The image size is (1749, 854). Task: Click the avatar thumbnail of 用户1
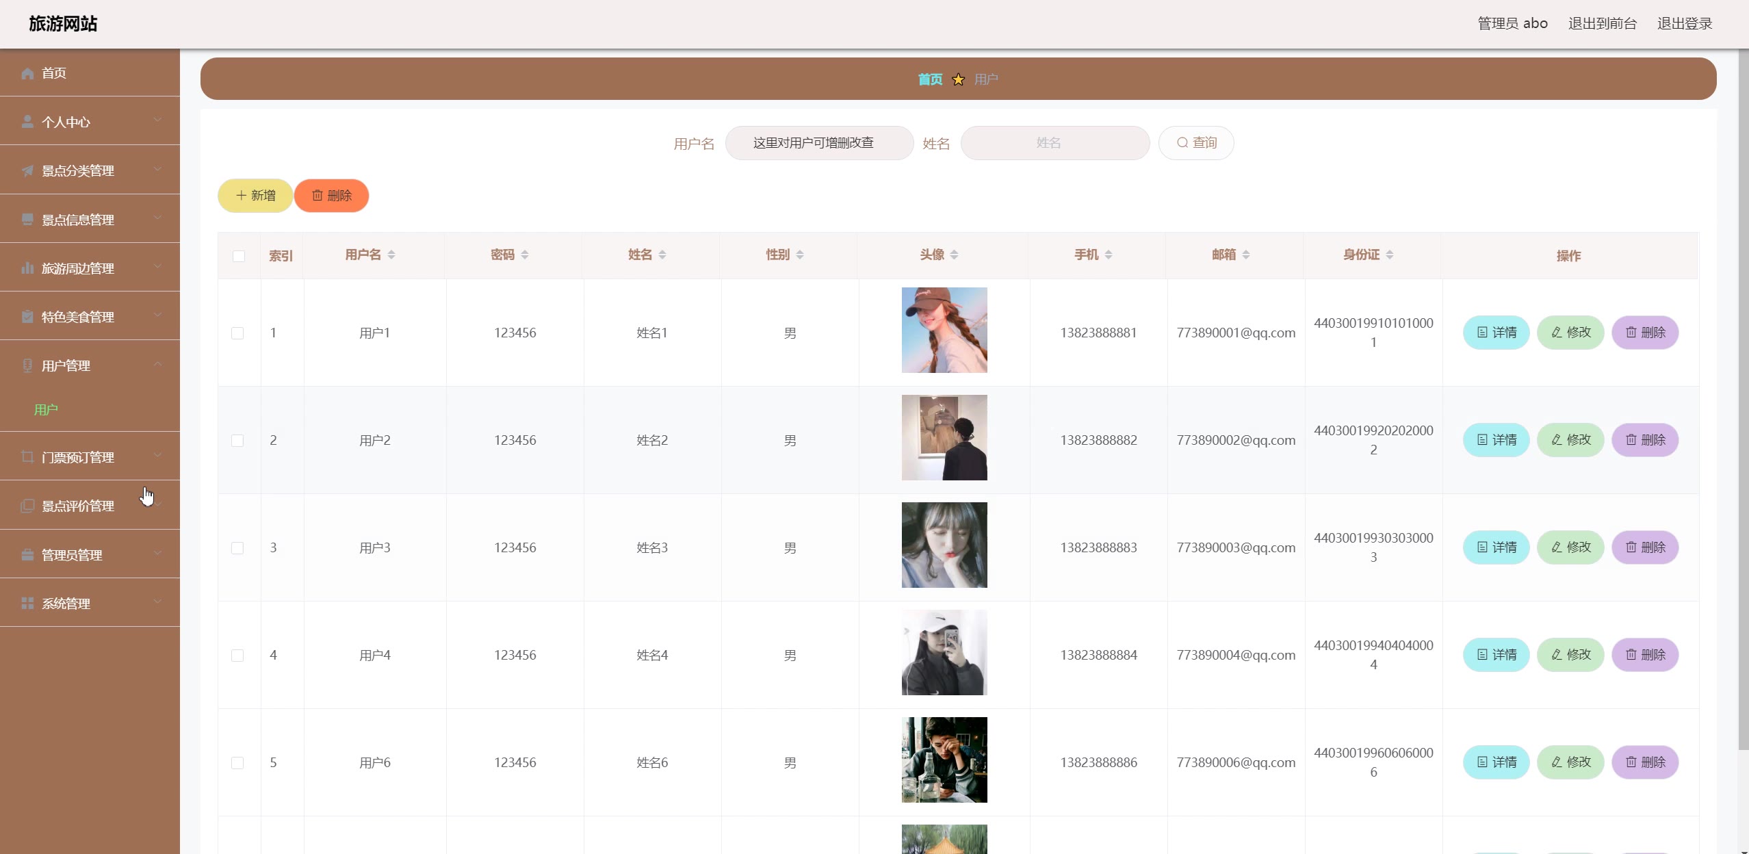(944, 330)
